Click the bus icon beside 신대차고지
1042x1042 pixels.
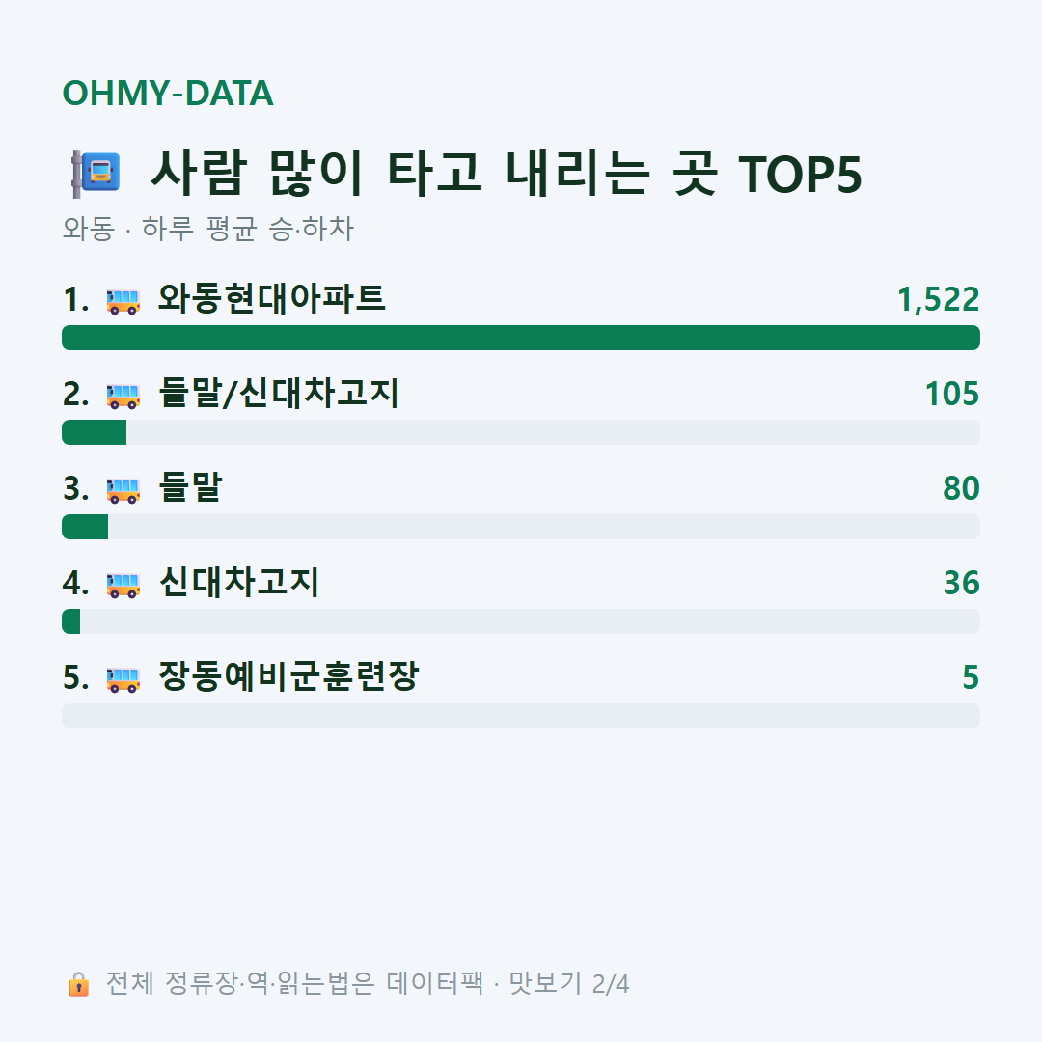coord(123,585)
